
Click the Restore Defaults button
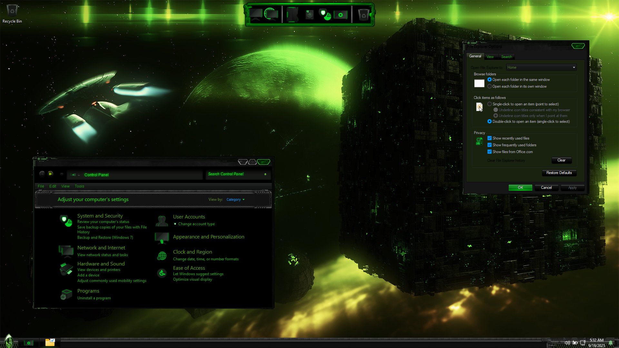(559, 173)
